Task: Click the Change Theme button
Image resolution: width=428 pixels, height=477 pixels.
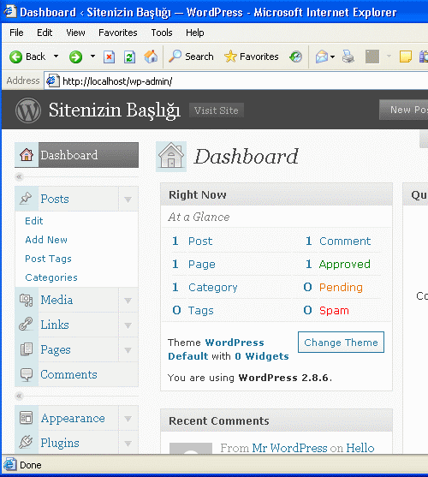Action: click(341, 343)
